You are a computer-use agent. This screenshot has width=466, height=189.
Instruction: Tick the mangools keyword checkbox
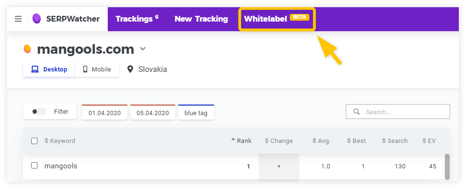(x=34, y=165)
